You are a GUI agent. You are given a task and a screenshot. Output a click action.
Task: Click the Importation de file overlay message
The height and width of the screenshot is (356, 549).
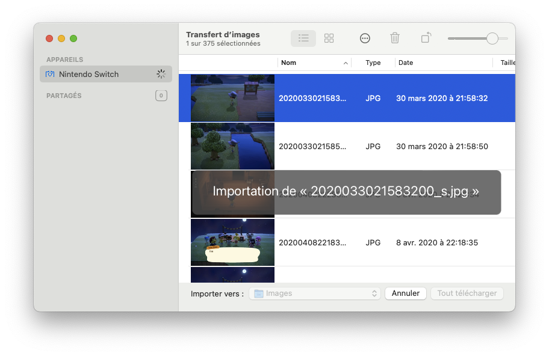(346, 192)
